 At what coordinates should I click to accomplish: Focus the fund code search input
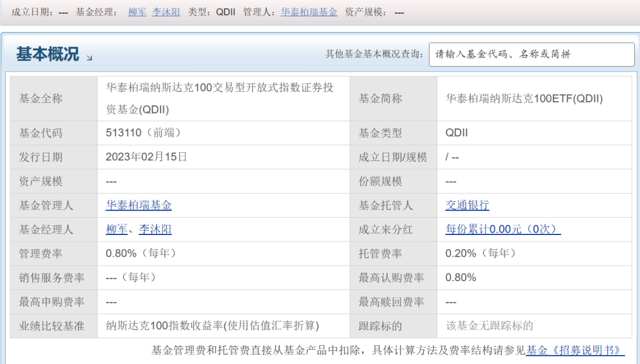pos(532,54)
